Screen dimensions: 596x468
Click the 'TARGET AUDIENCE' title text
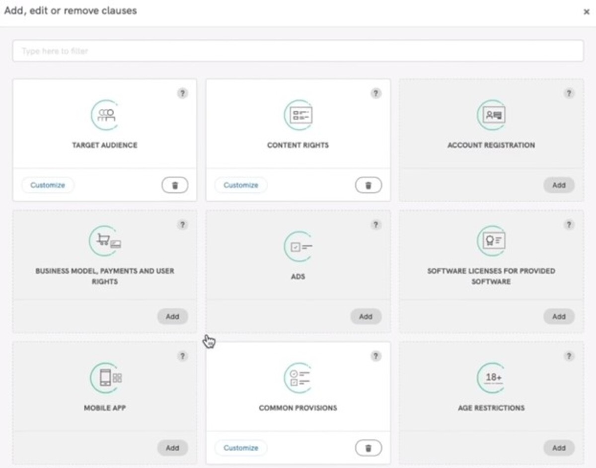105,145
